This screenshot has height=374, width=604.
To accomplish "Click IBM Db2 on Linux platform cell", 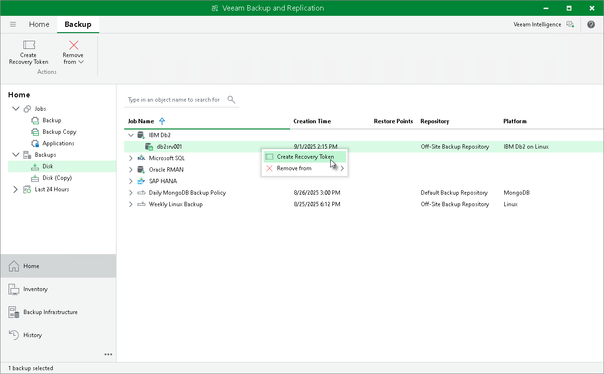I will tap(526, 147).
